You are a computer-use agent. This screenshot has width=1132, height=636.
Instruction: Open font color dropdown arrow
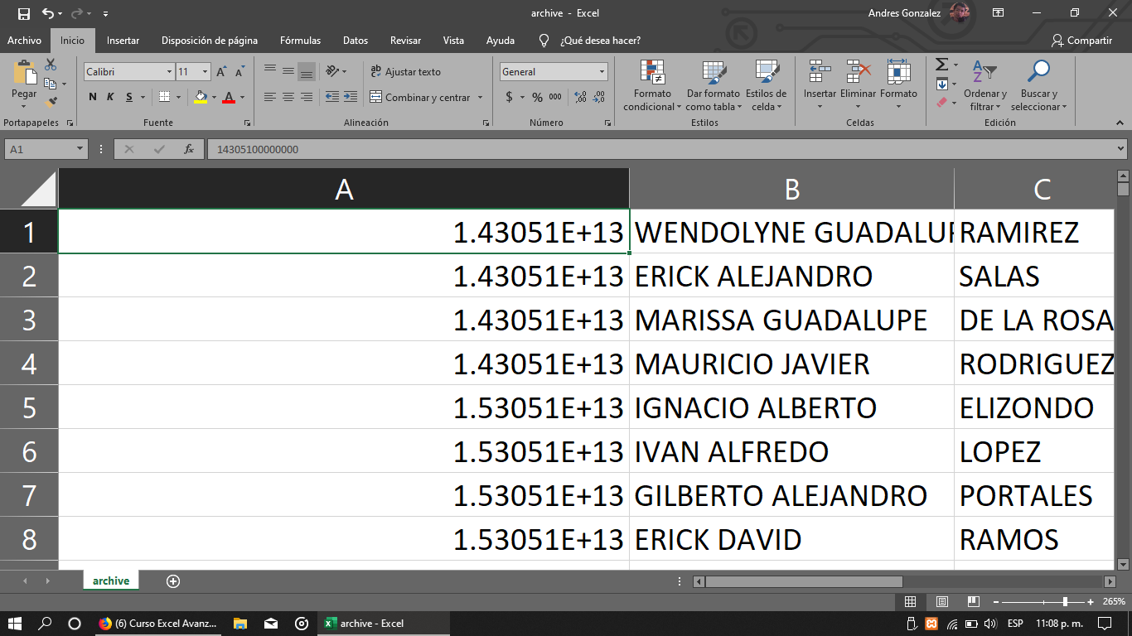[242, 97]
